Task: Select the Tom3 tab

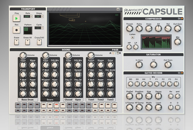Action: click(x=110, y=100)
